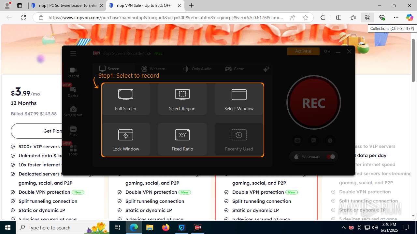Start recording with the REC button

click(x=314, y=103)
